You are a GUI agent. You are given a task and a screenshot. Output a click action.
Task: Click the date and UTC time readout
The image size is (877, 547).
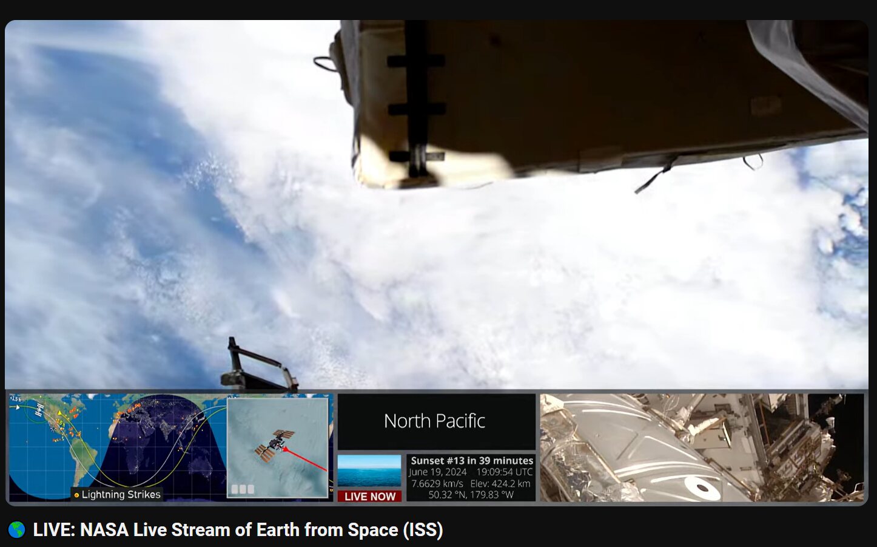point(471,472)
